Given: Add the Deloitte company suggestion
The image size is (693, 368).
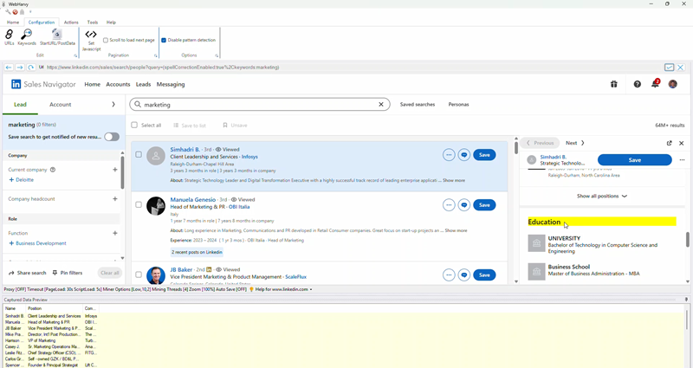Looking at the screenshot, I should pos(21,180).
